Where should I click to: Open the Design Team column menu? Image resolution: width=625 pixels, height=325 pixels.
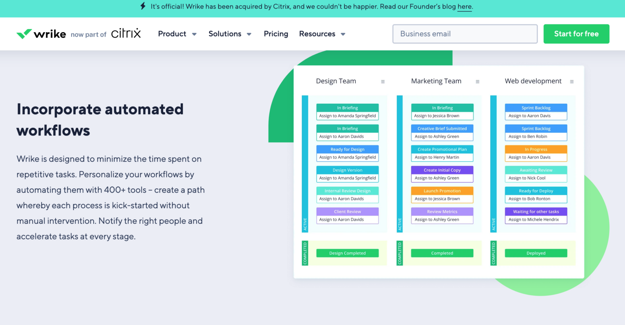[383, 81]
